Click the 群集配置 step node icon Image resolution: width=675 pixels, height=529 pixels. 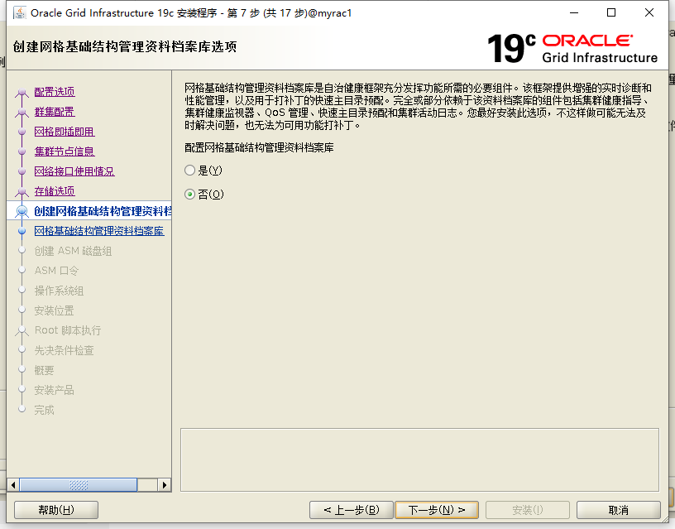[22, 112]
